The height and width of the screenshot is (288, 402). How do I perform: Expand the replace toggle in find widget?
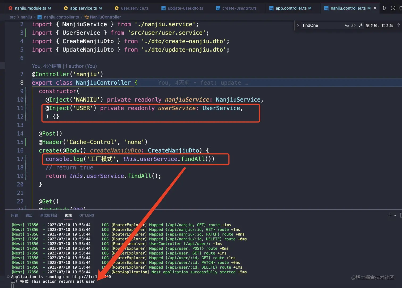pyautogui.click(x=298, y=25)
